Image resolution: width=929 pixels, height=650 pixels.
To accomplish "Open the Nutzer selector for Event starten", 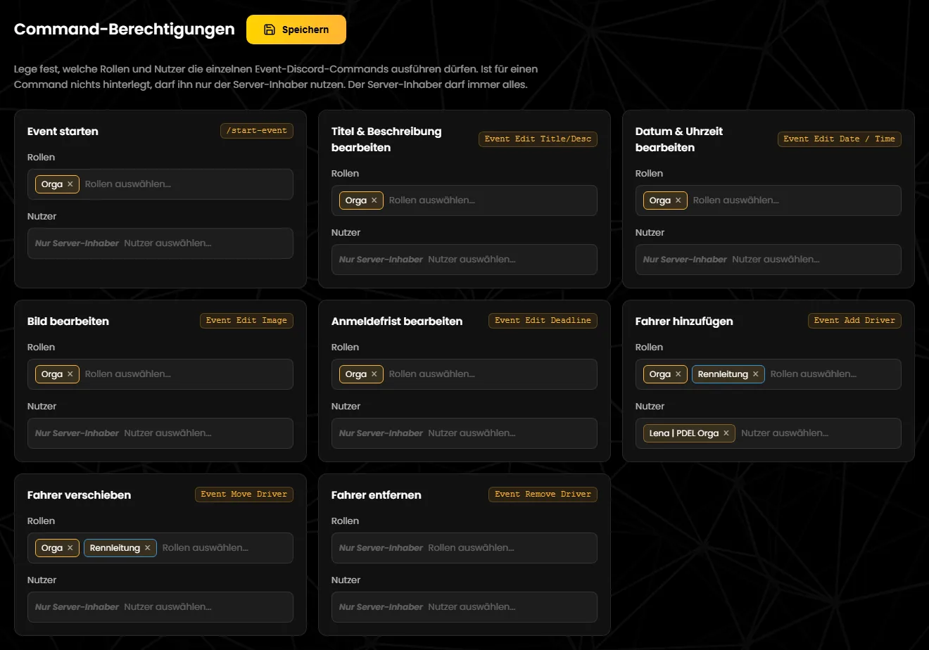I will tap(160, 243).
